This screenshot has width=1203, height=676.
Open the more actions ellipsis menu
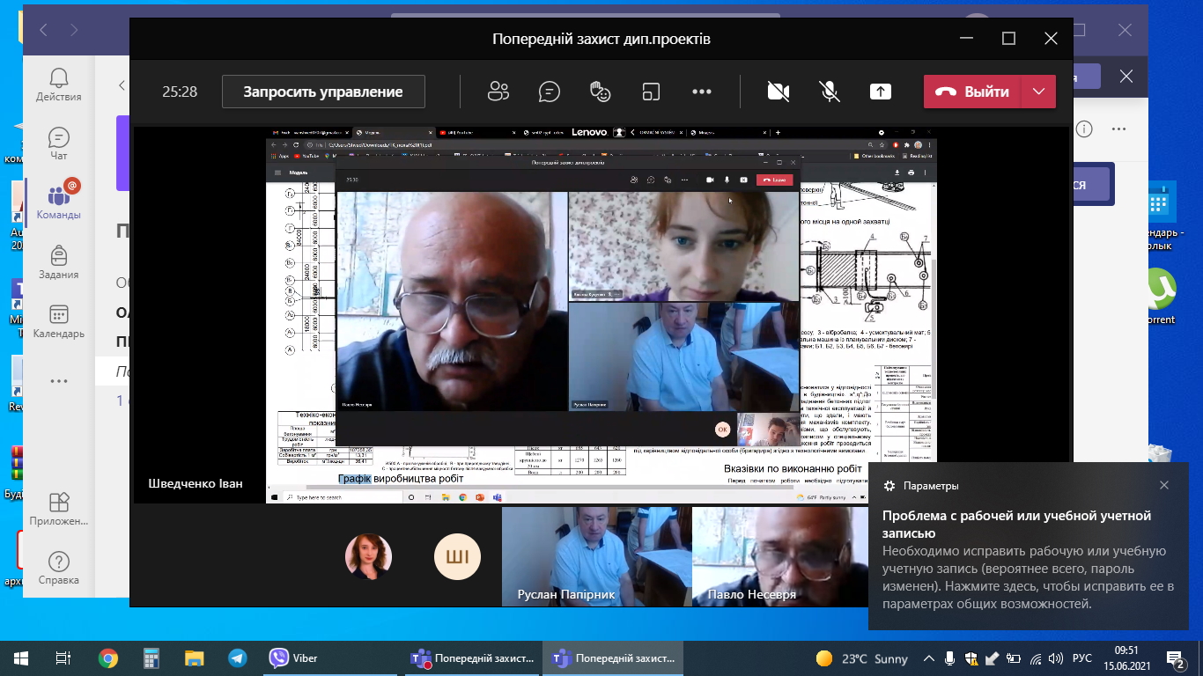pyautogui.click(x=701, y=92)
